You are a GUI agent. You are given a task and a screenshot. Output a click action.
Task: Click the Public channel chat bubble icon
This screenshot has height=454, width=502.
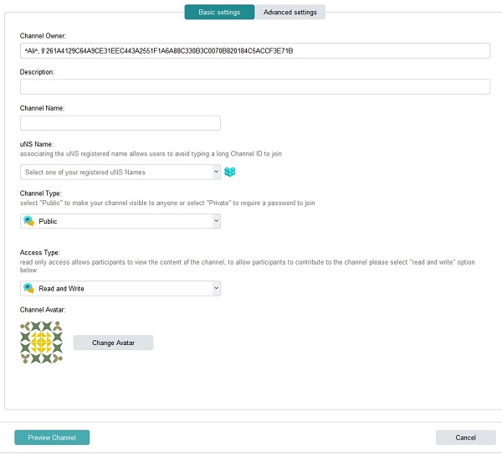[x=28, y=221]
